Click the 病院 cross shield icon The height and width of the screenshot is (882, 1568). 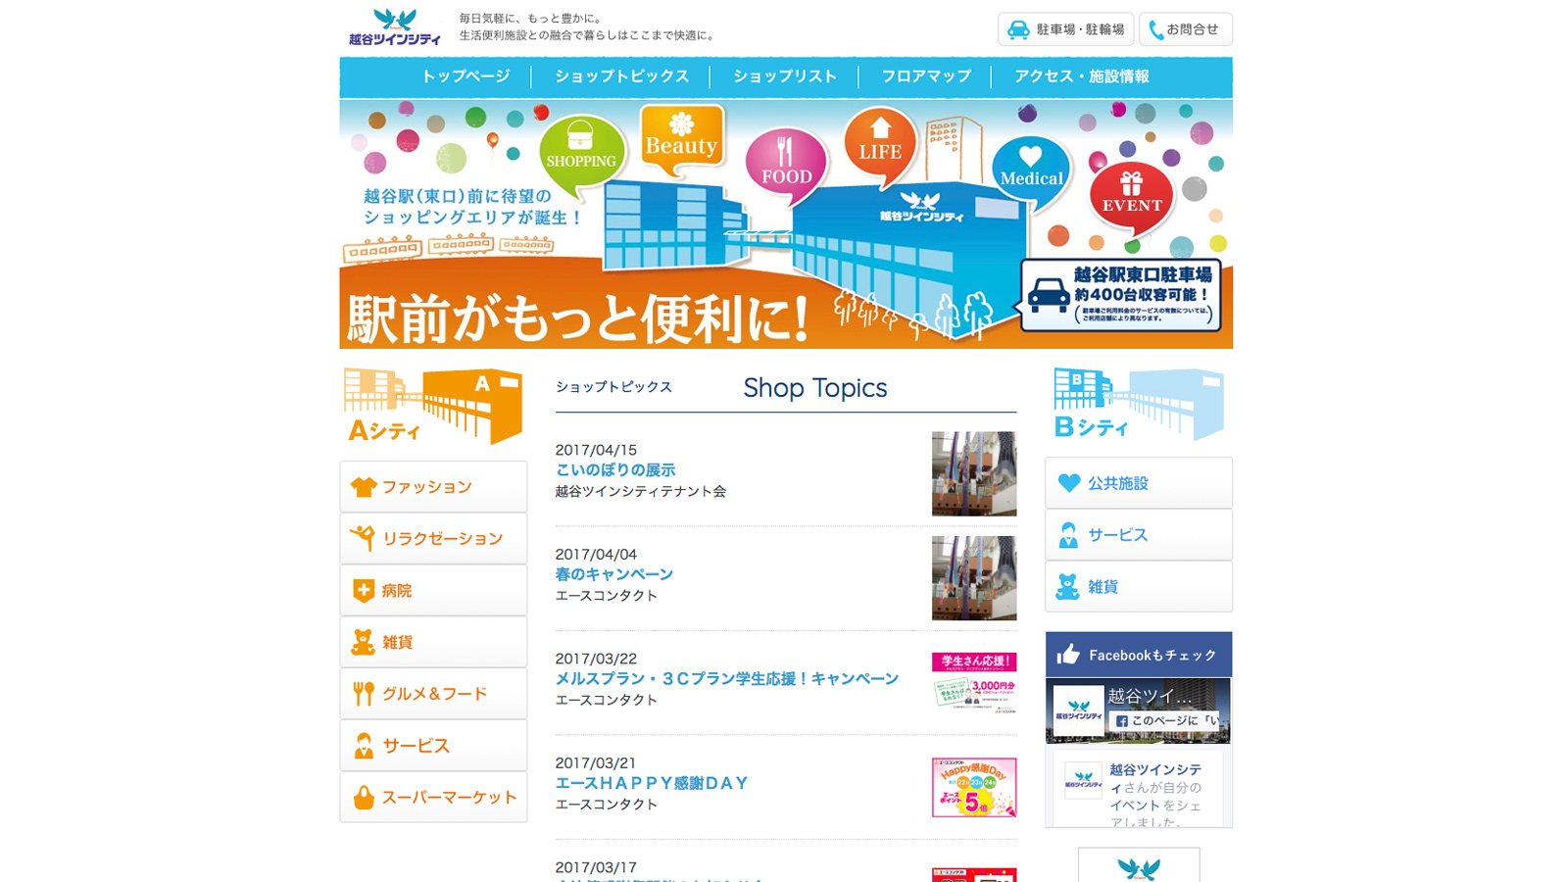(x=364, y=590)
